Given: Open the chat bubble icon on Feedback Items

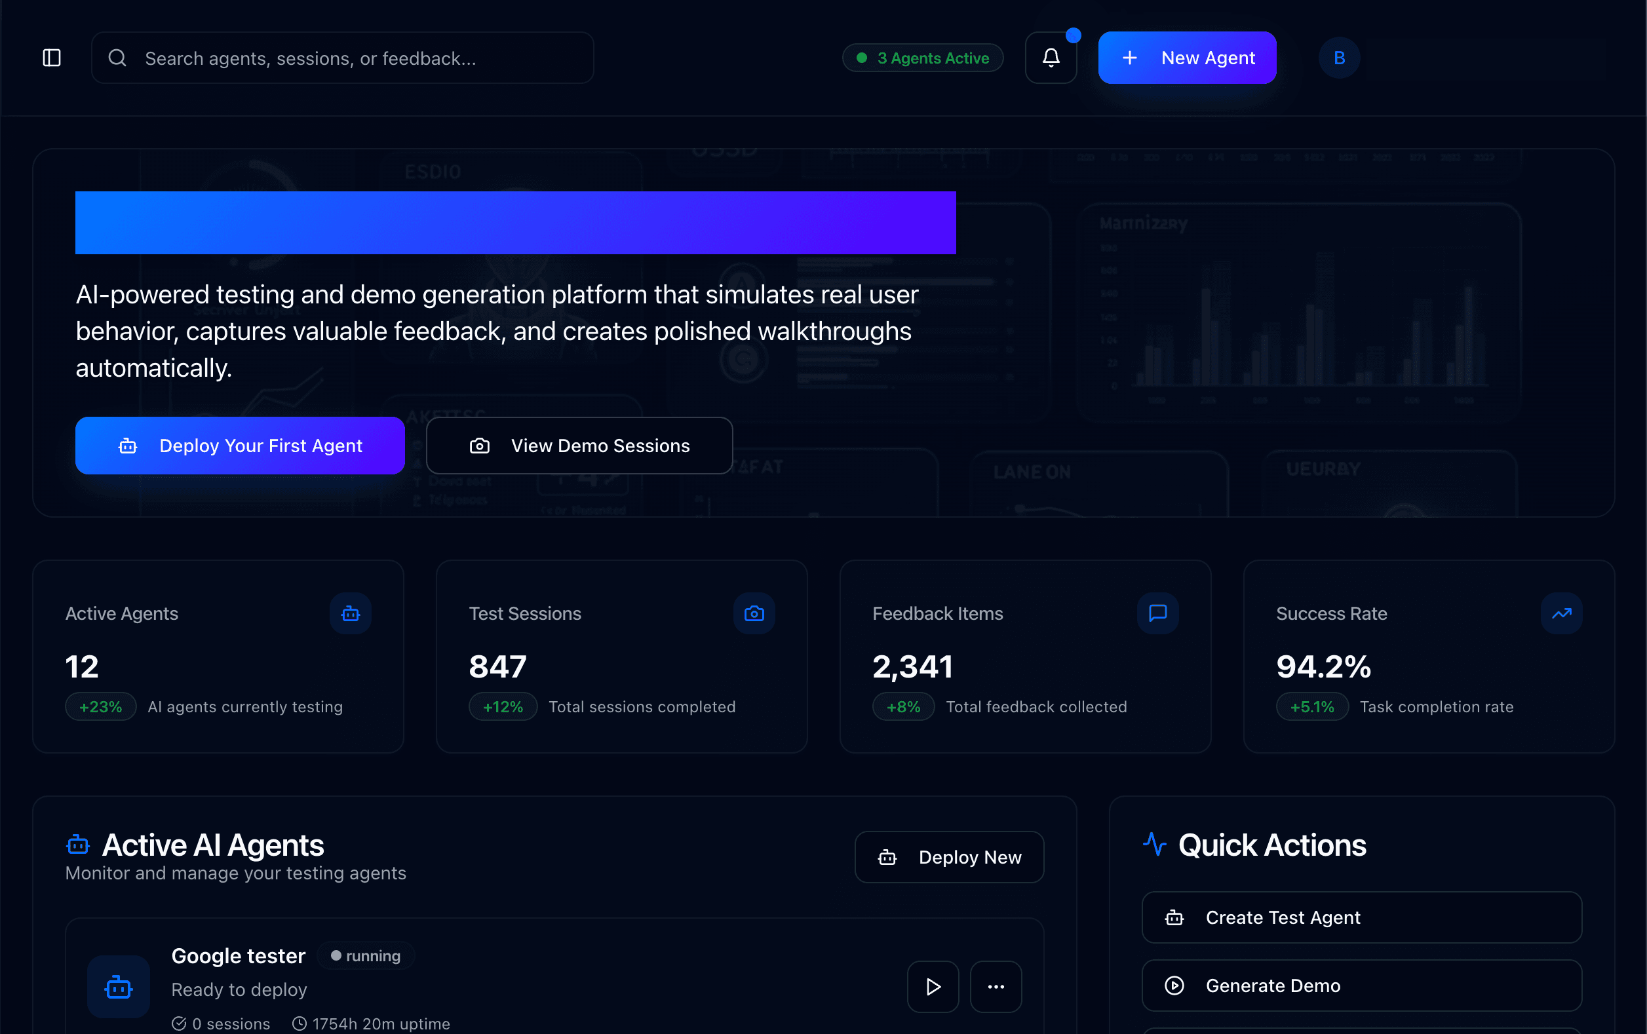Looking at the screenshot, I should pos(1157,613).
